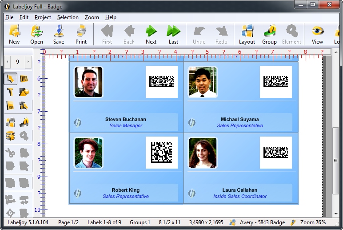Click the layers-with-cursor selection tool
Image resolution: width=343 pixels, height=230 pixels.
pos(24,105)
